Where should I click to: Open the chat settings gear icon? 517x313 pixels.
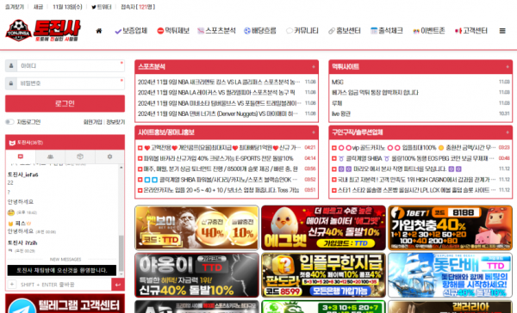[109, 156]
